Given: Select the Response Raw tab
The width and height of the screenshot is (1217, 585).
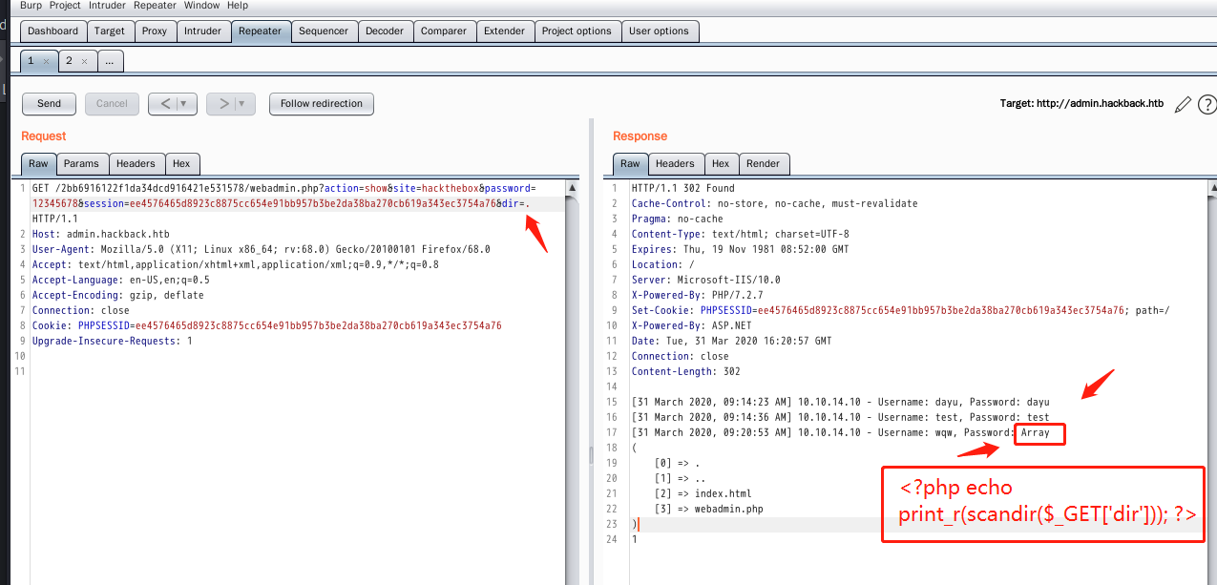Looking at the screenshot, I should click(x=630, y=163).
